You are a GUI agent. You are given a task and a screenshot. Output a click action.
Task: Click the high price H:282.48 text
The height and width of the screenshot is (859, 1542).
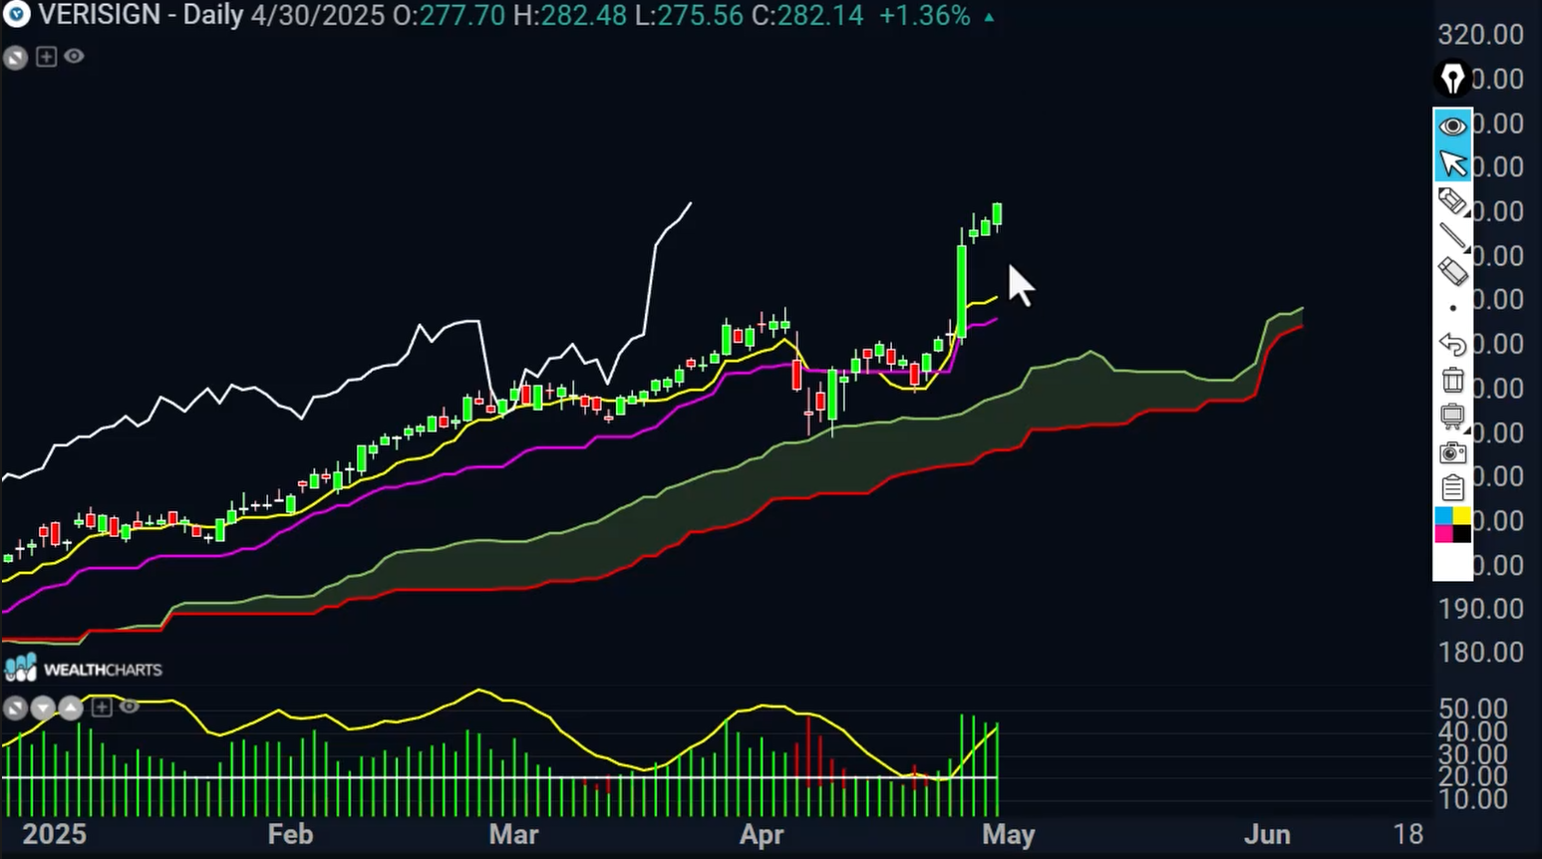click(x=571, y=15)
